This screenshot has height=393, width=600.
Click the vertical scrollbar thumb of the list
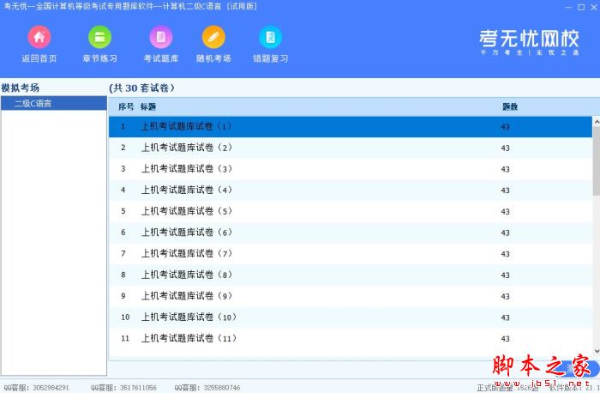click(x=597, y=160)
